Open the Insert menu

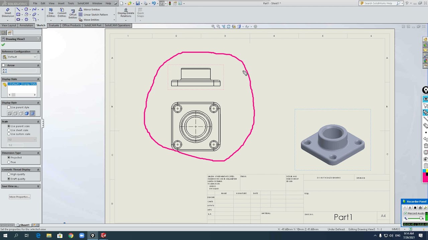[61, 3]
